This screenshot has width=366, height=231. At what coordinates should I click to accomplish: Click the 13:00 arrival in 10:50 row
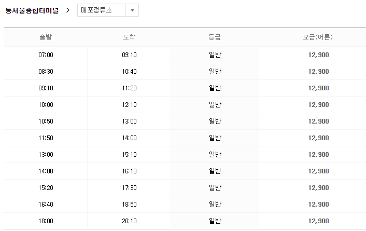(x=129, y=121)
